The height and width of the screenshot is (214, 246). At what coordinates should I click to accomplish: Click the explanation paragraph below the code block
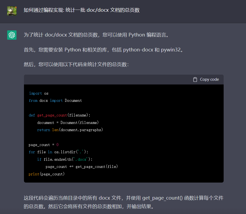(123, 202)
